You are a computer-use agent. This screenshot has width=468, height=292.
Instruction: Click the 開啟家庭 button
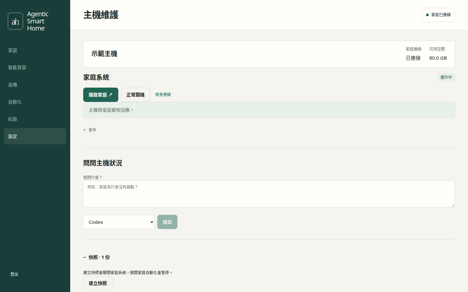pos(101,95)
